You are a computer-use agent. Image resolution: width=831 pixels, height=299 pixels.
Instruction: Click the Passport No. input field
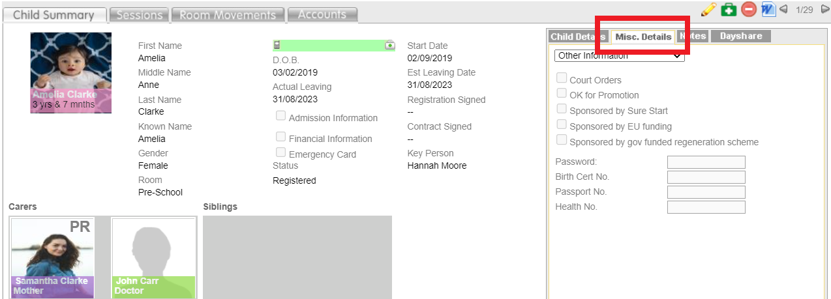(x=706, y=192)
